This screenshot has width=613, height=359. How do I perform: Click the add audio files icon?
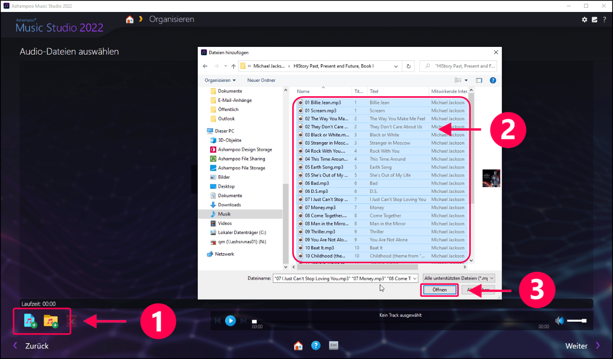[x=30, y=321]
